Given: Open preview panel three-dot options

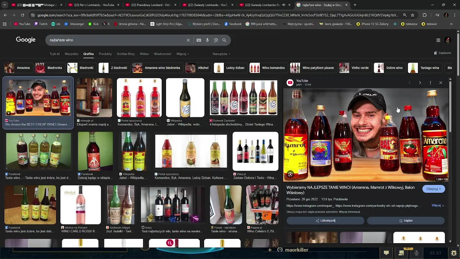Looking at the screenshot, I should pyautogui.click(x=430, y=83).
